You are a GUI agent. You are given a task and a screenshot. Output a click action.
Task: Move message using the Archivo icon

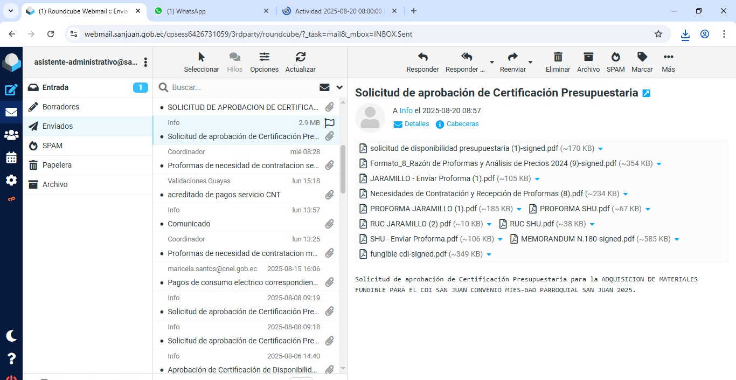pyautogui.click(x=588, y=57)
